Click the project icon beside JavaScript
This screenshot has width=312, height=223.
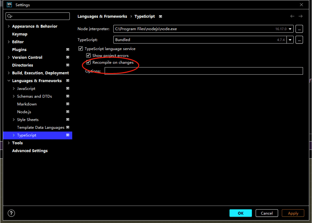(68, 88)
